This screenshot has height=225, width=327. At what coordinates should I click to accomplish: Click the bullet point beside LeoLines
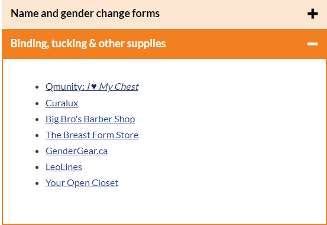pos(37,168)
